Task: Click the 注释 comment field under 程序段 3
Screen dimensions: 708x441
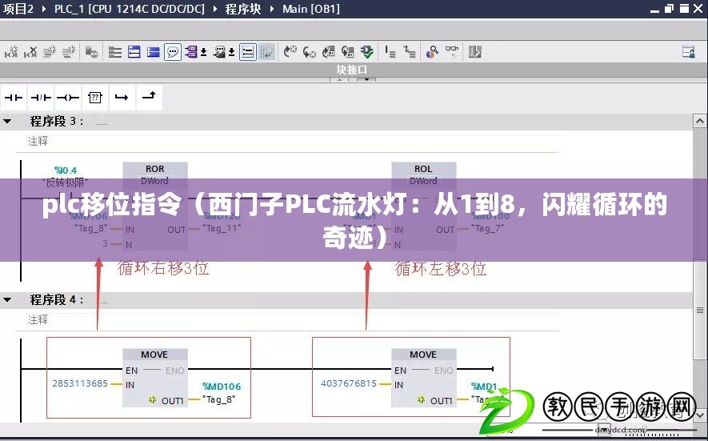Action: click(x=294, y=142)
